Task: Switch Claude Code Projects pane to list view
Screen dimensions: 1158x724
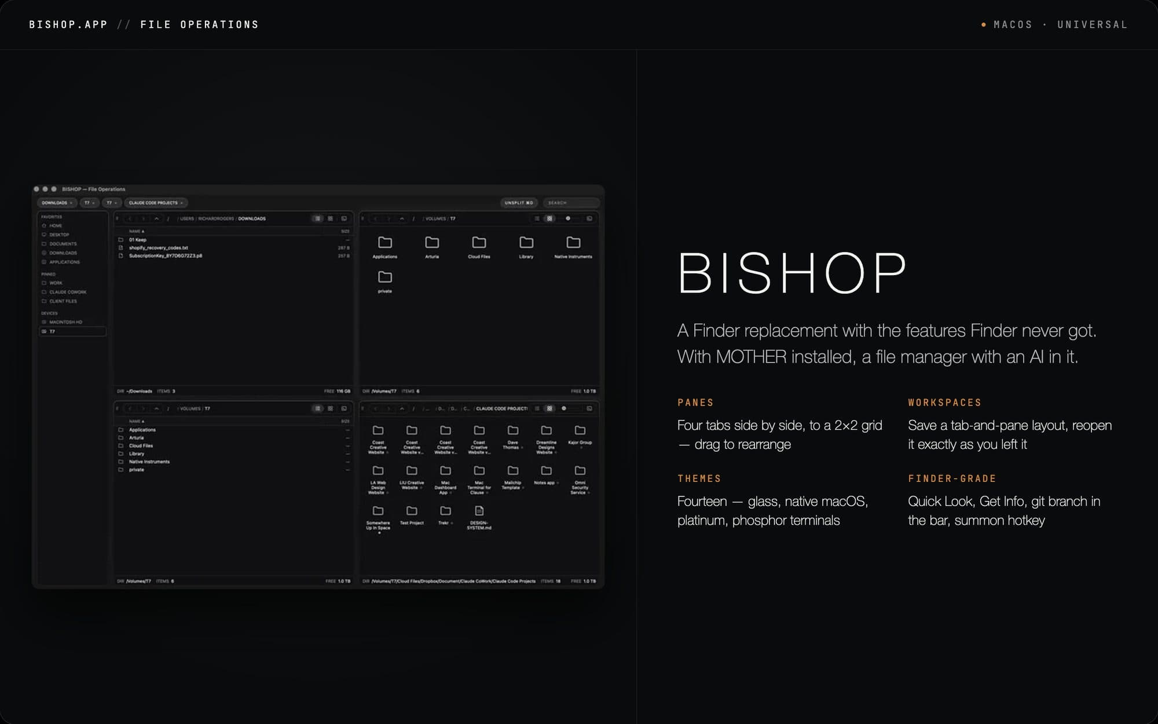Action: 537,408
